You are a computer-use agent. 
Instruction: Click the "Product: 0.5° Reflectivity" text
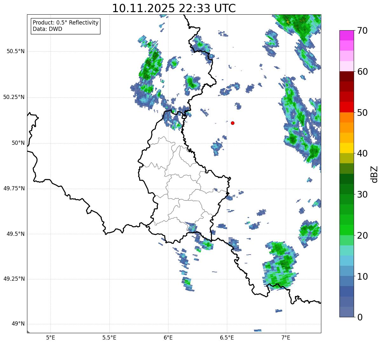pos(65,23)
